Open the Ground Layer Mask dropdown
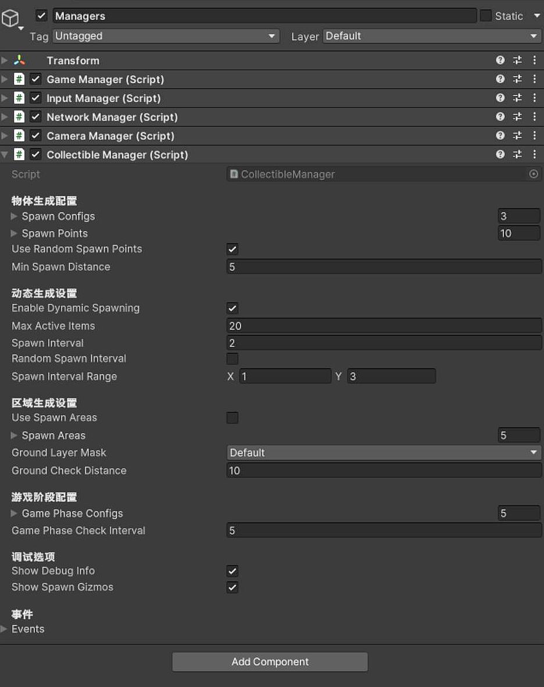Image resolution: width=544 pixels, height=687 pixels. pos(384,453)
